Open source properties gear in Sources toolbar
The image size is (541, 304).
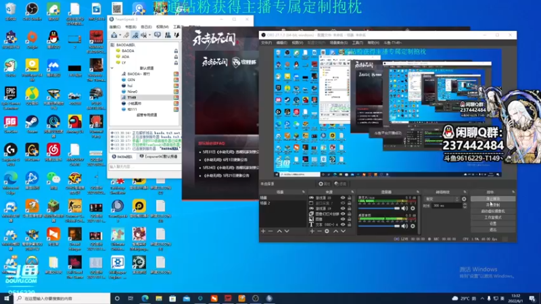327,231
